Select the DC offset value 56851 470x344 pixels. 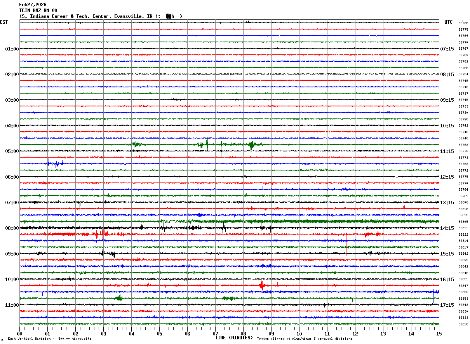coord(463,279)
